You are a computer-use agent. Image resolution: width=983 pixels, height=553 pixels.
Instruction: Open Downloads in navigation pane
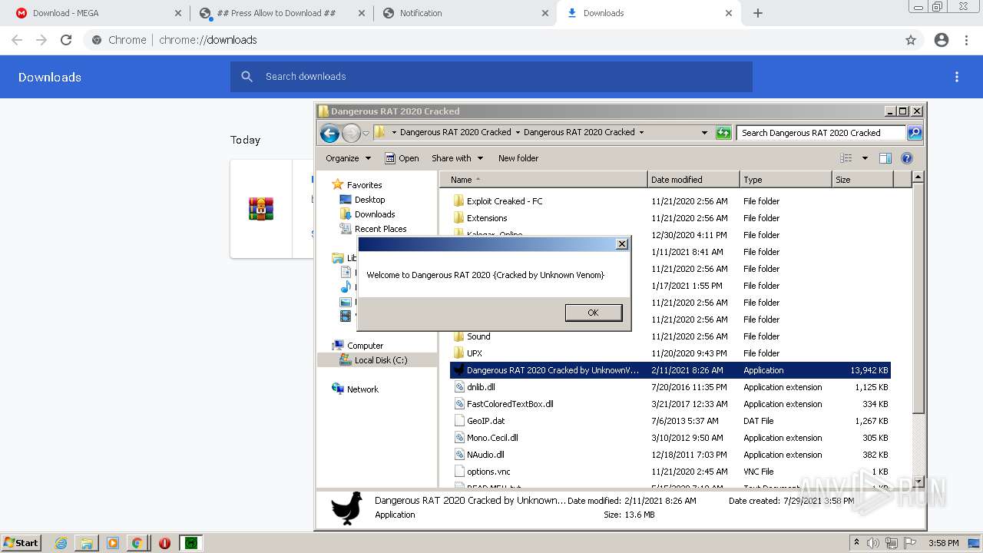(x=375, y=214)
